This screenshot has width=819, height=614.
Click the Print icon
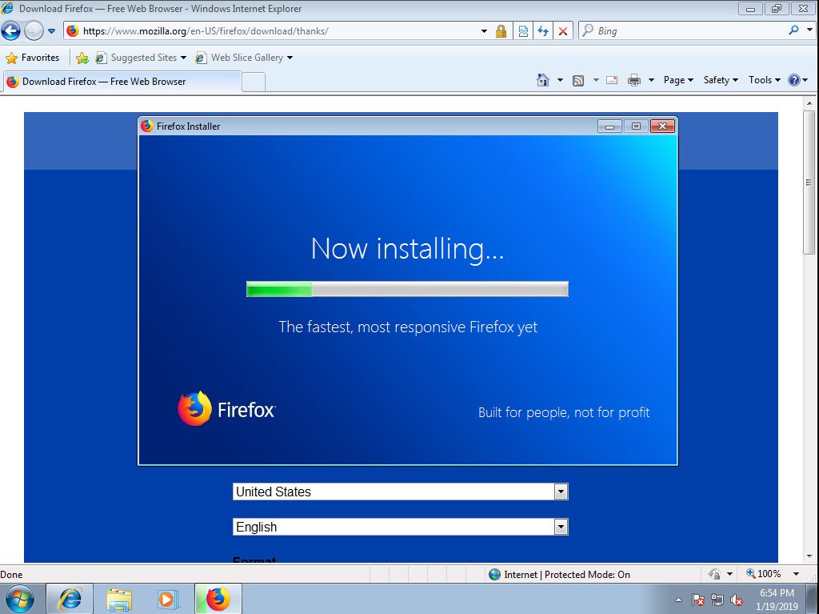(634, 80)
